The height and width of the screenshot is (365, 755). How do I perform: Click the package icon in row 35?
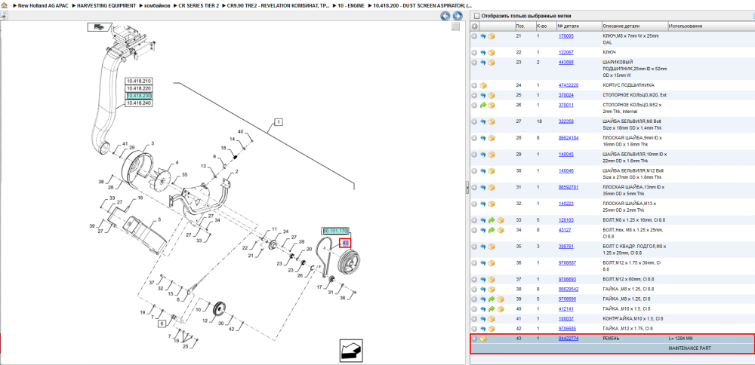coord(492,246)
